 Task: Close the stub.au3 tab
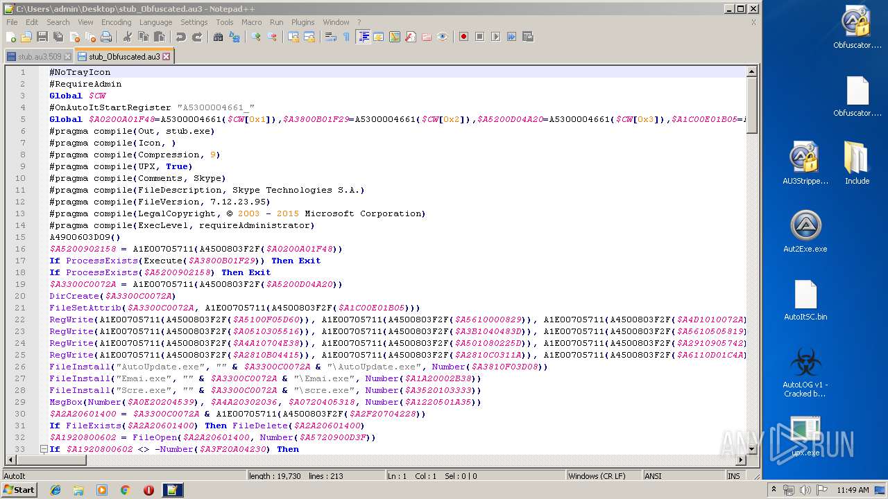(x=67, y=57)
